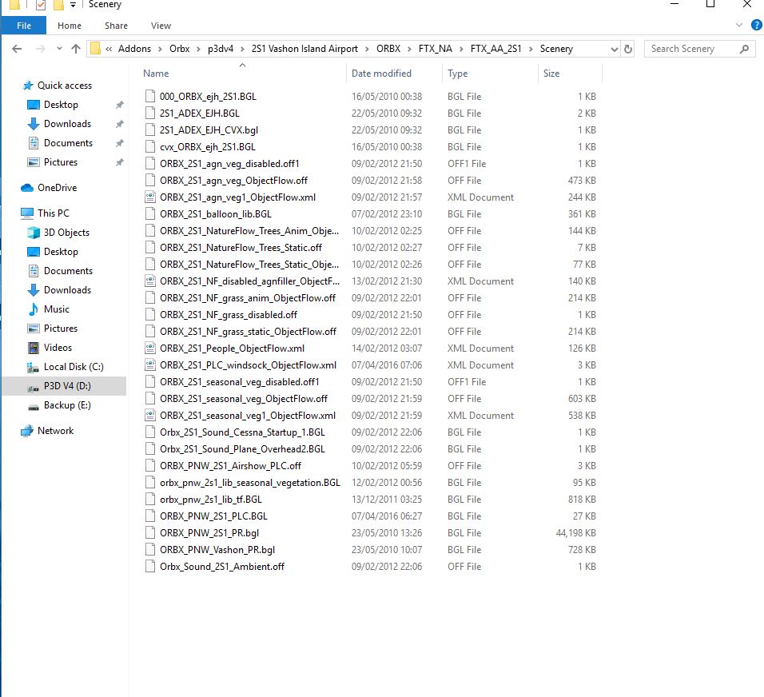The height and width of the screenshot is (697, 764).
Task: Click the search magnifier icon
Action: click(744, 49)
